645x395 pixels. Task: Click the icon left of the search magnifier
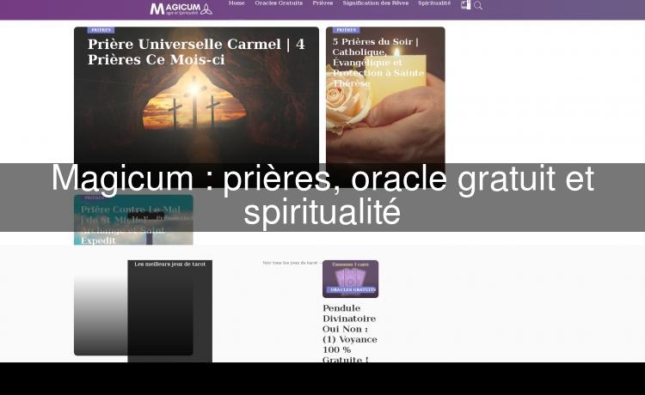coord(465,5)
